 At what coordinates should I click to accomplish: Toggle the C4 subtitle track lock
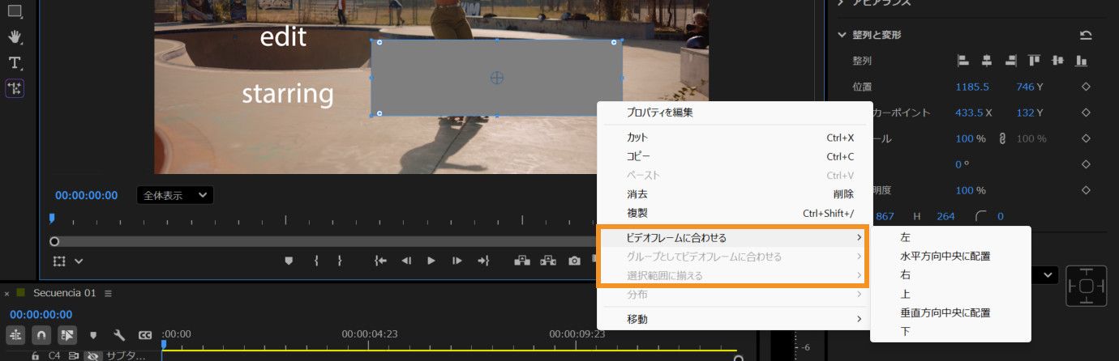point(35,355)
